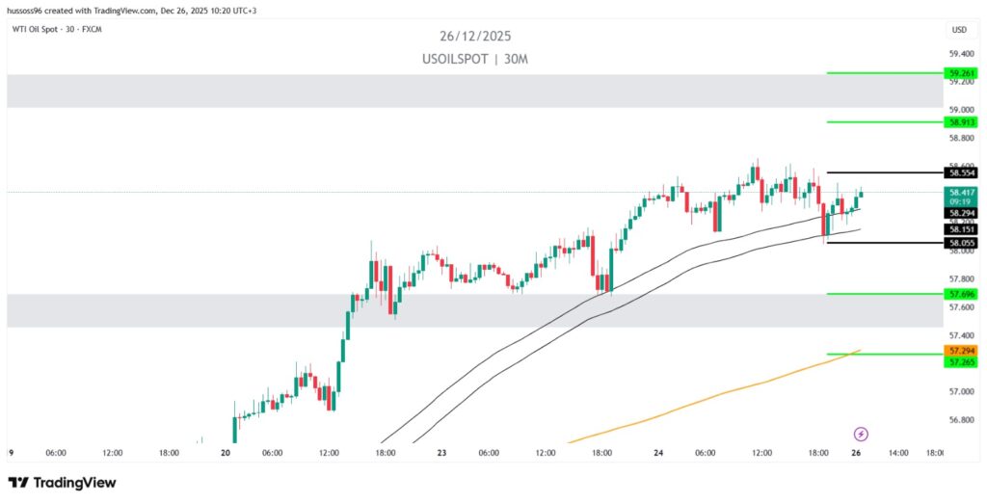
Task: Click the 26/12/2025 date heading
Action: coord(475,37)
